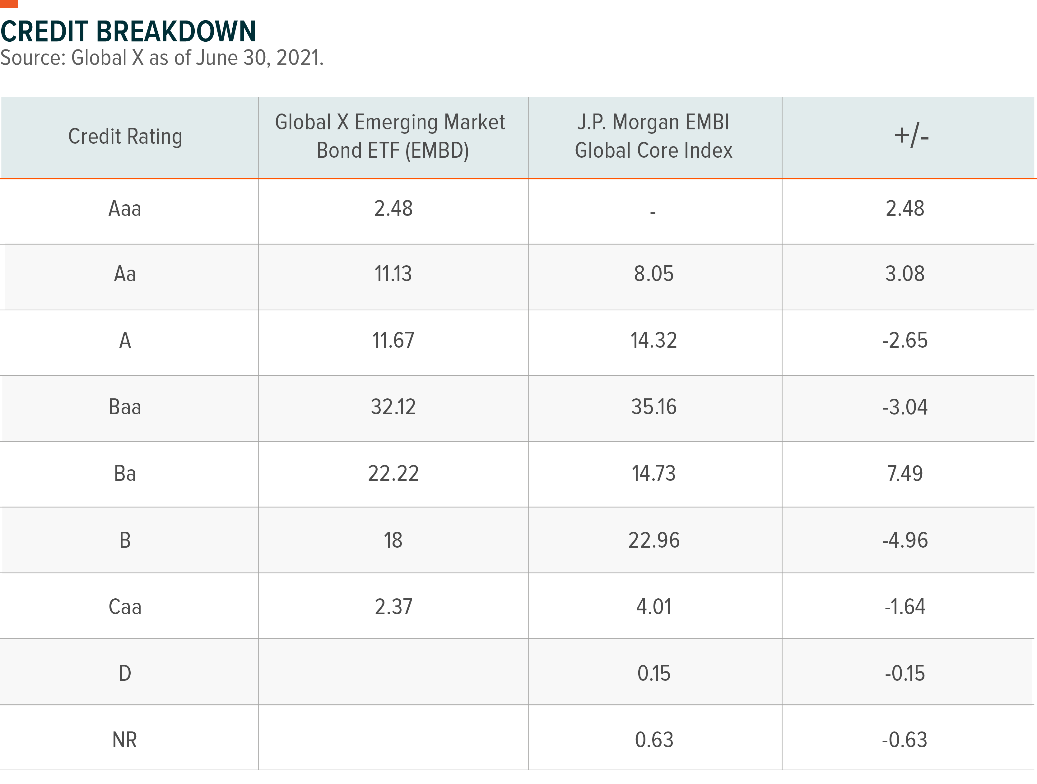Click the 22.96 index value for B
Image resolution: width=1037 pixels, height=784 pixels.
pyautogui.click(x=653, y=541)
